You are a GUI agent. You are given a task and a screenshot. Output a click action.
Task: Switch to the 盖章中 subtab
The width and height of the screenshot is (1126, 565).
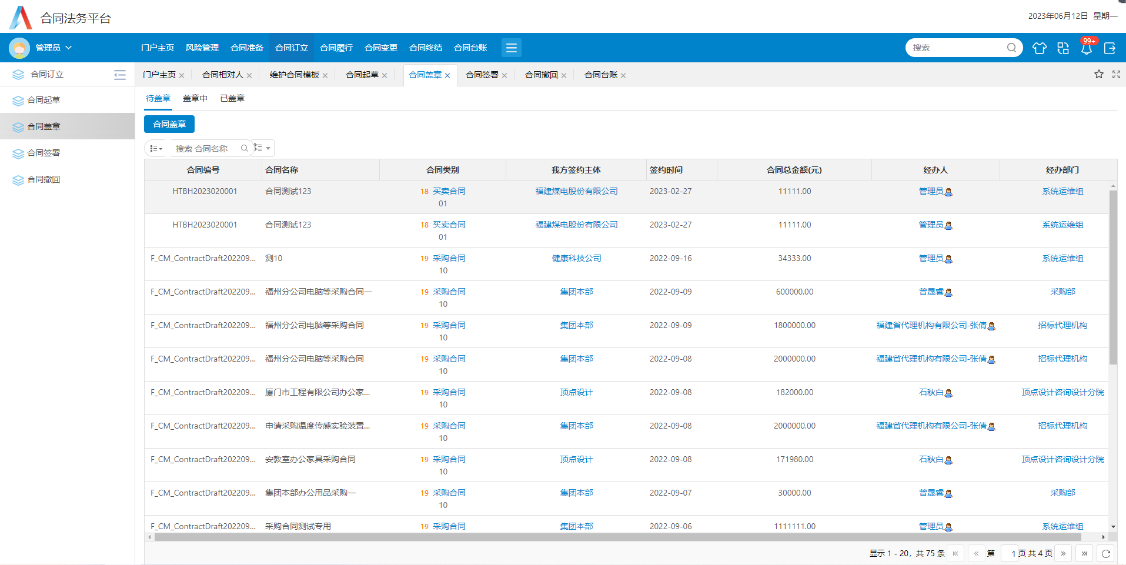[x=195, y=98]
